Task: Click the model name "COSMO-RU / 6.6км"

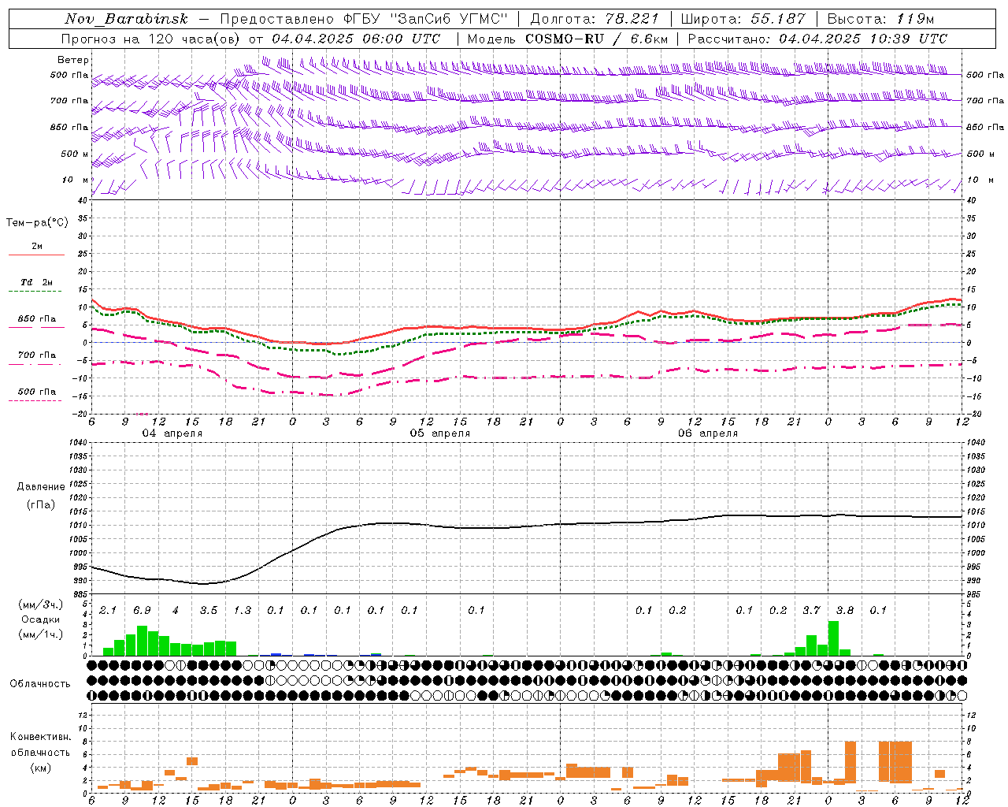Action: pyautogui.click(x=596, y=39)
